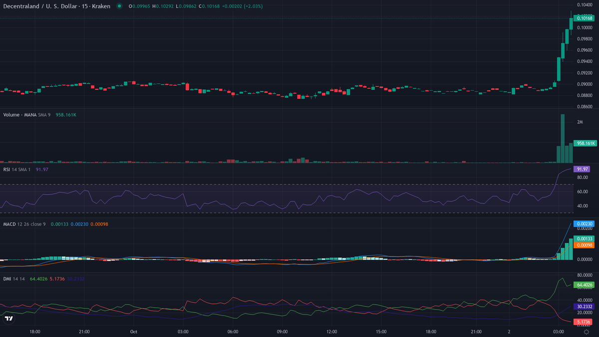Open chart settings gear icon
This screenshot has height=337, width=599.
click(586, 332)
